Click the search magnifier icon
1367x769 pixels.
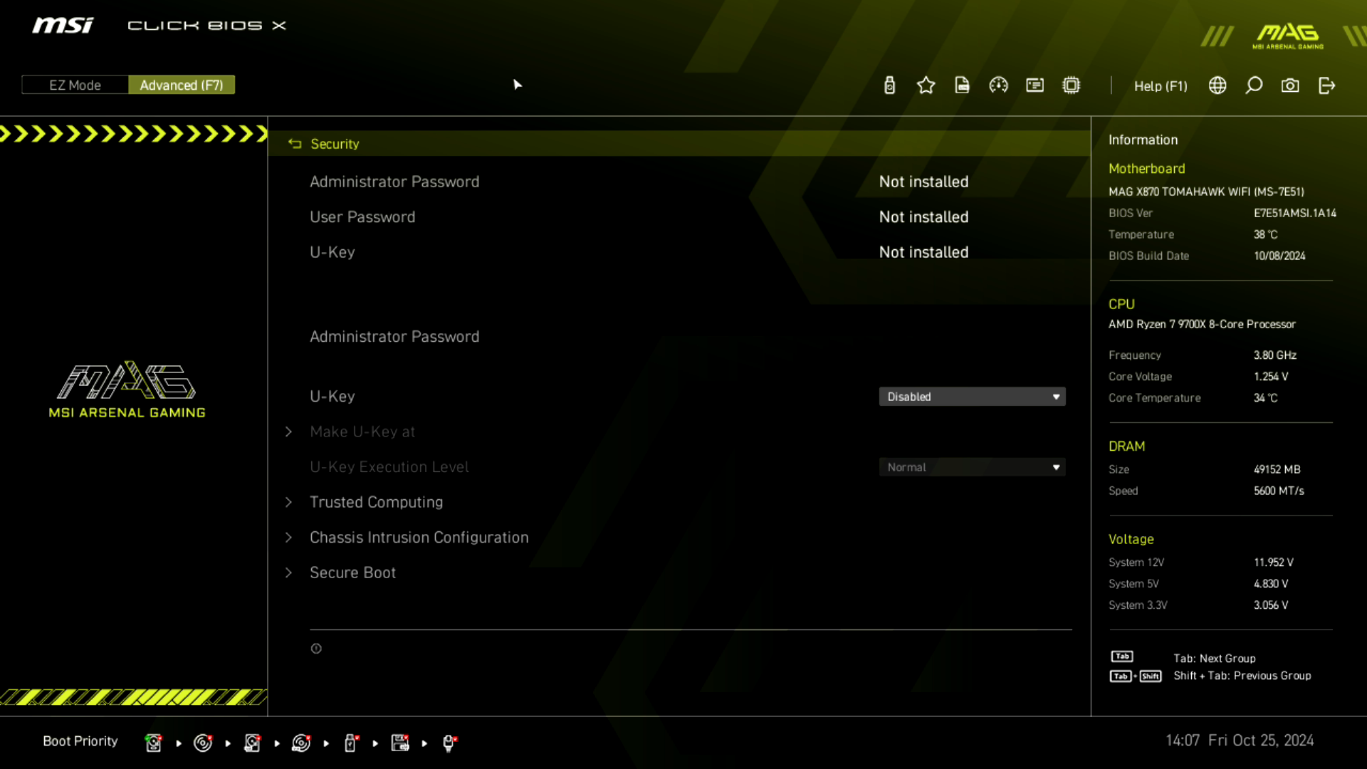(1254, 85)
